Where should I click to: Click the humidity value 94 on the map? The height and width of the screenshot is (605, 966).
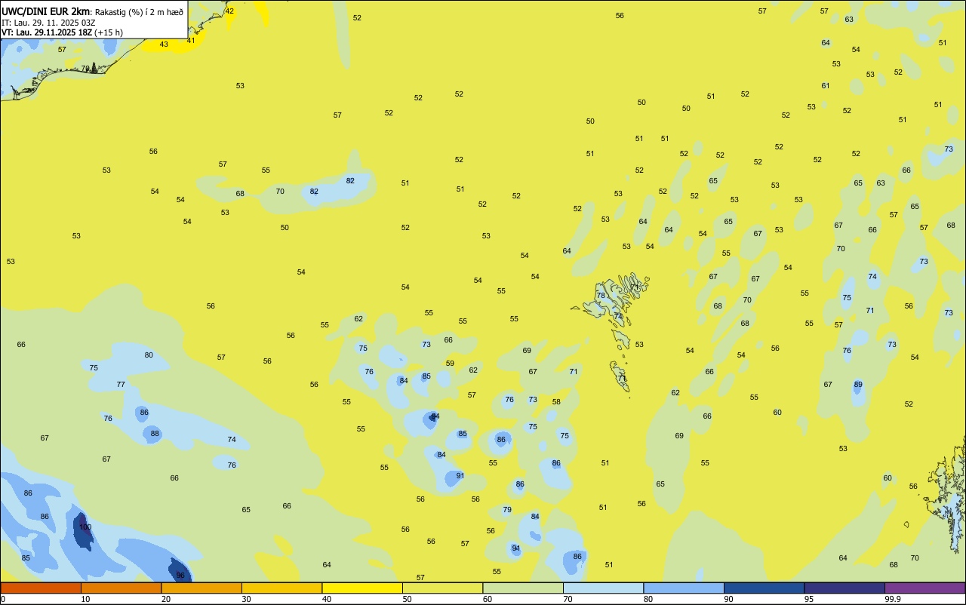point(435,416)
